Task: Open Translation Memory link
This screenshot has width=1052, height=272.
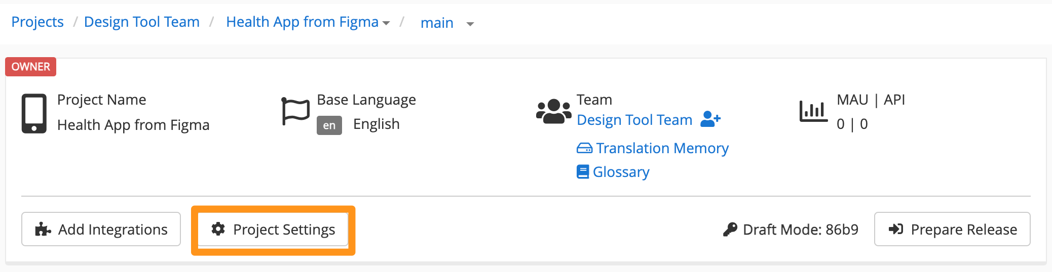Action: (x=662, y=148)
